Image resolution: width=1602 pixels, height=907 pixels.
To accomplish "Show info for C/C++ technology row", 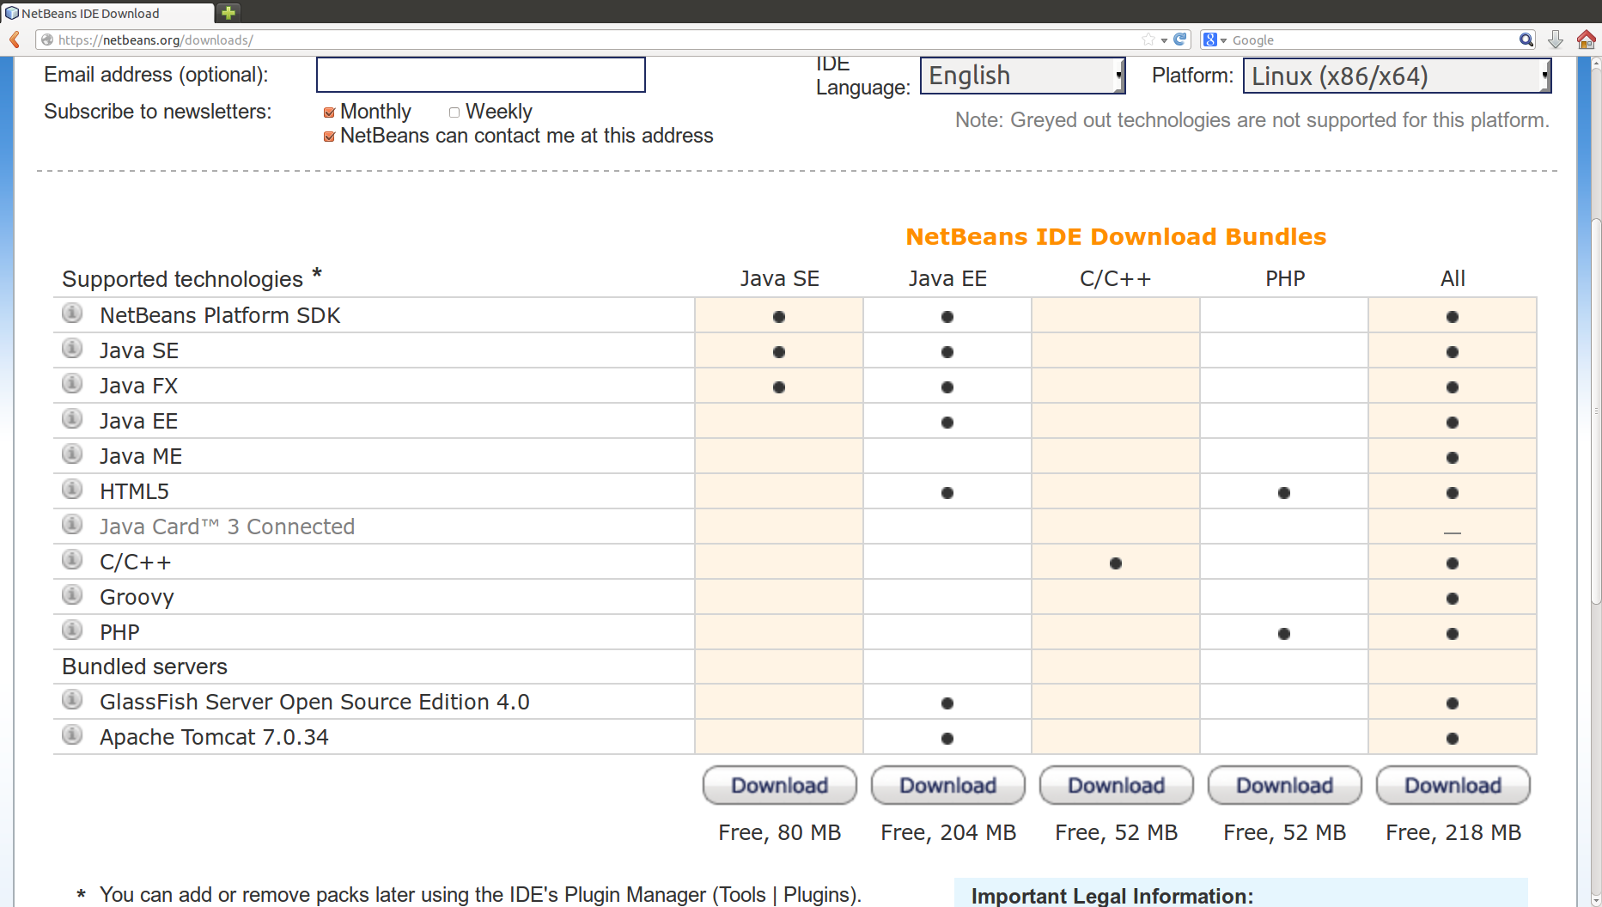I will point(72,560).
